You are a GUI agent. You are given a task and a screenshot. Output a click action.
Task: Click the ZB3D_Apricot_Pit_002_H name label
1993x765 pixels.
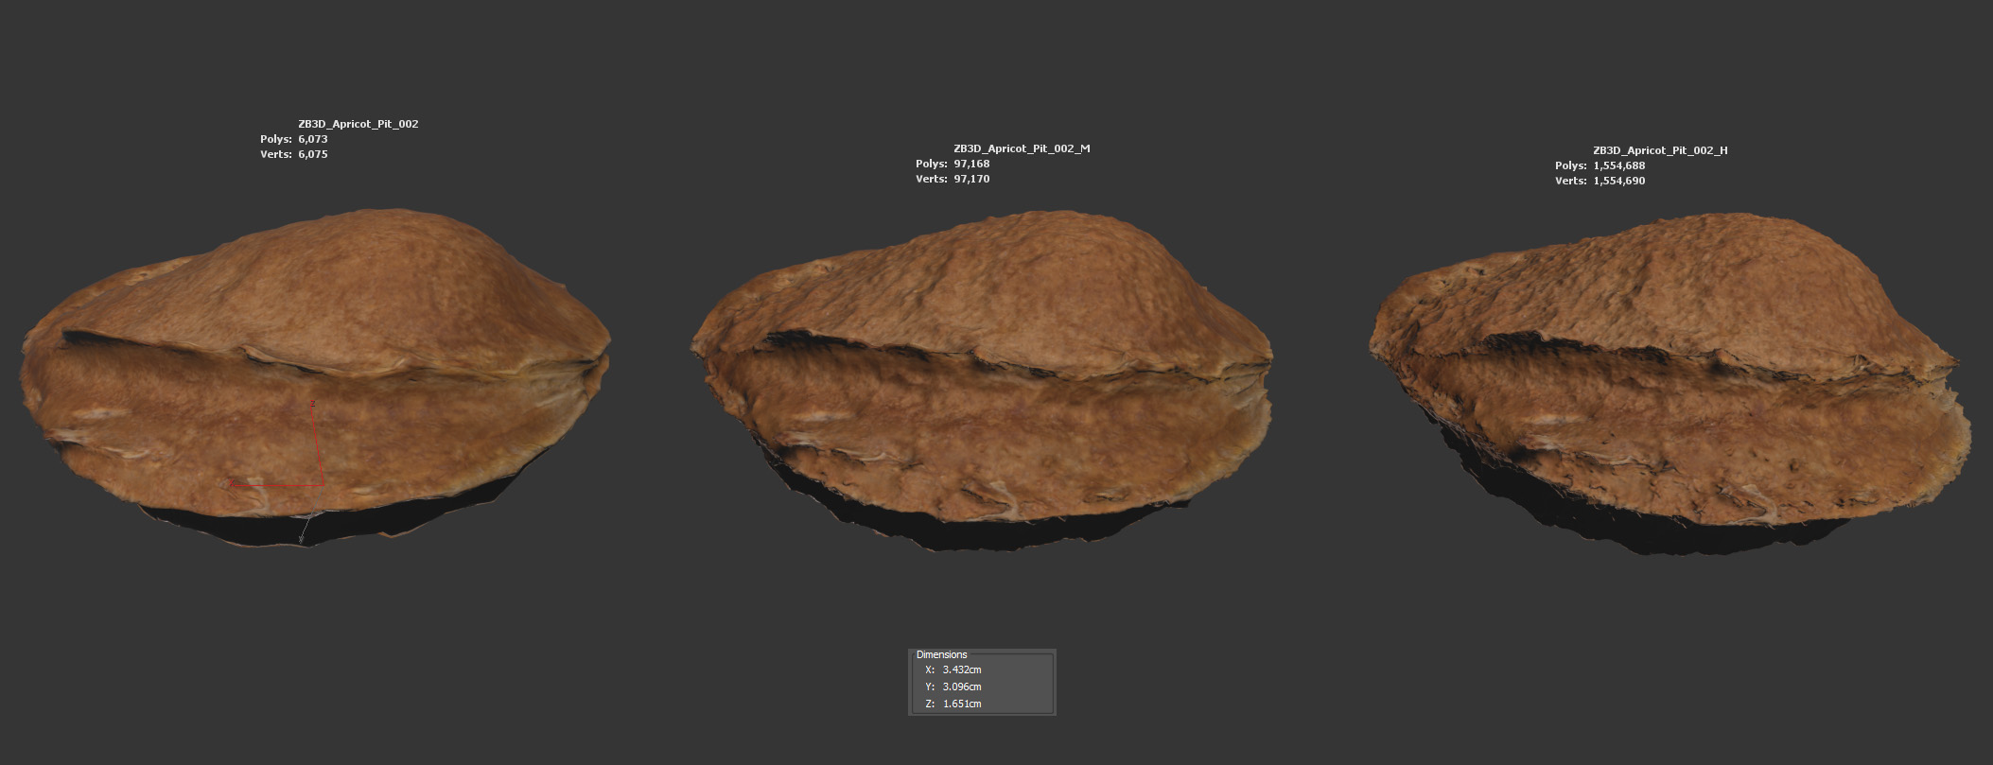(x=1660, y=150)
